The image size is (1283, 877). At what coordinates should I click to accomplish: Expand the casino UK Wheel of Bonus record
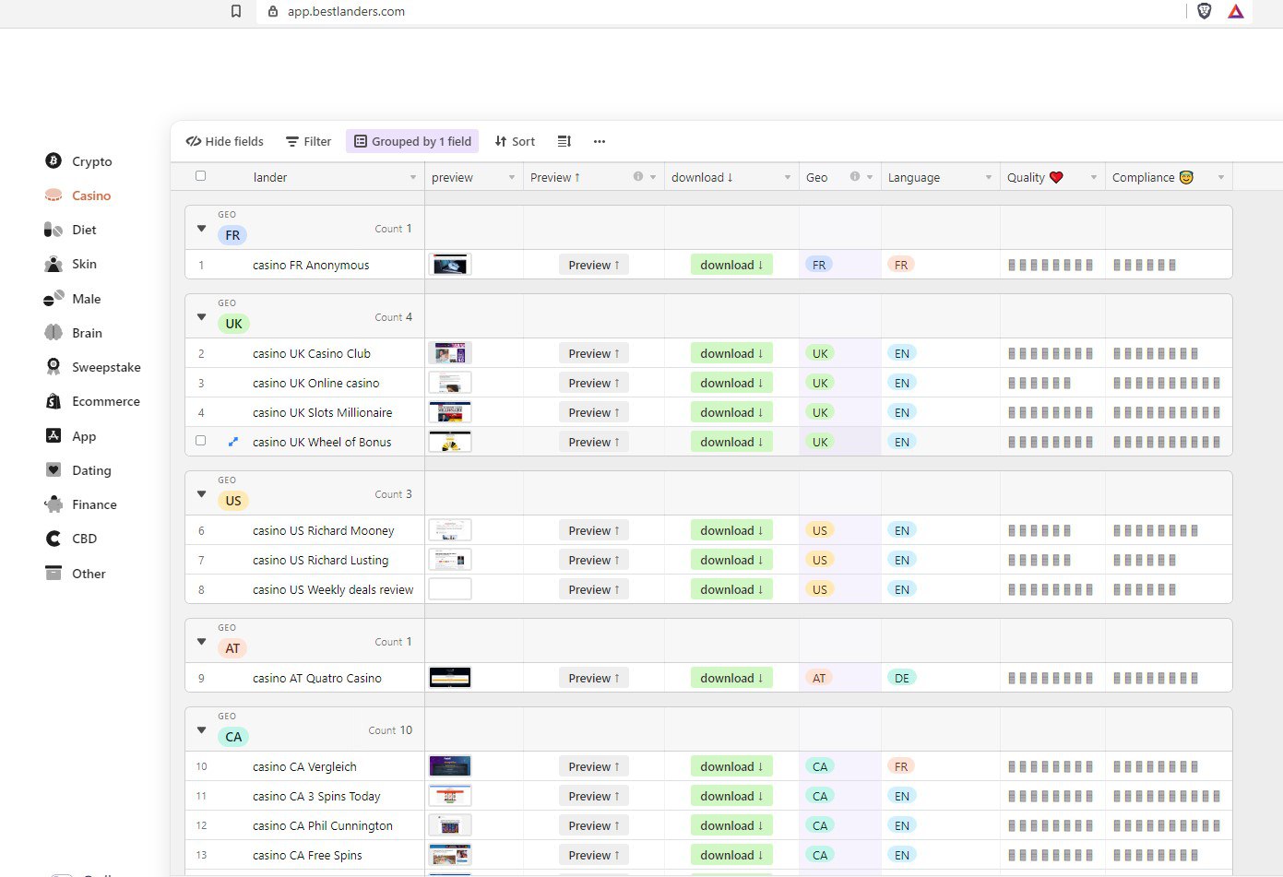(x=232, y=442)
